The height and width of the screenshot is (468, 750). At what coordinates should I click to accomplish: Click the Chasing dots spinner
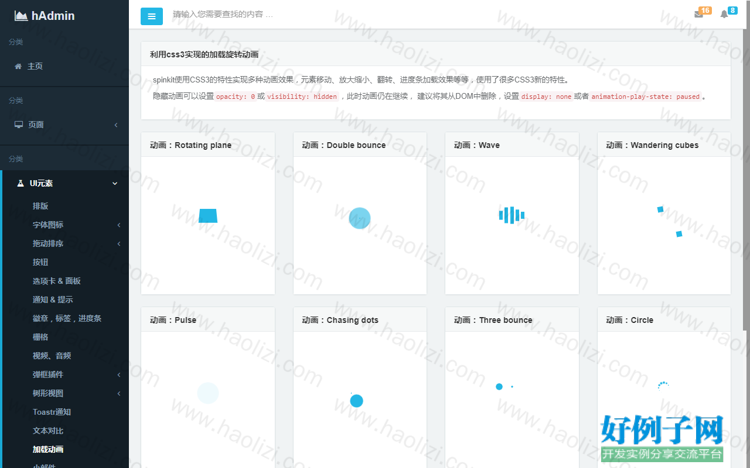coord(356,400)
